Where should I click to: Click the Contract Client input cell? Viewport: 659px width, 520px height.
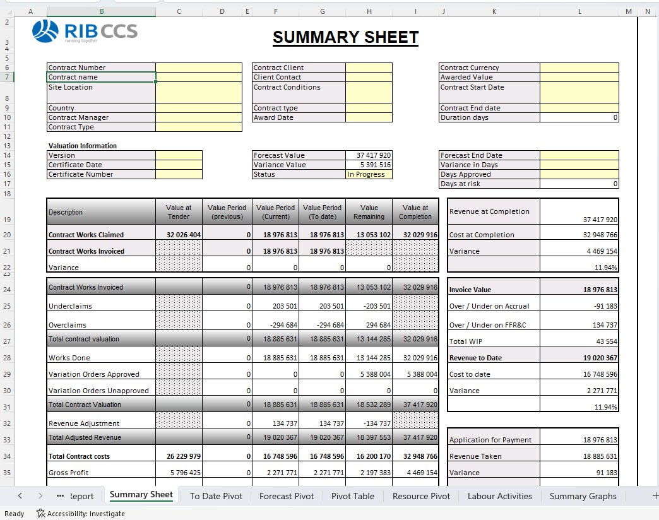click(369, 68)
